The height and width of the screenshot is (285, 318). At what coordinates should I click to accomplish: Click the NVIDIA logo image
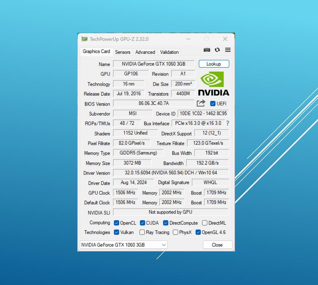[x=213, y=84]
